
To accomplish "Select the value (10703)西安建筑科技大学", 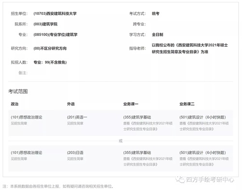I will 55,14.
